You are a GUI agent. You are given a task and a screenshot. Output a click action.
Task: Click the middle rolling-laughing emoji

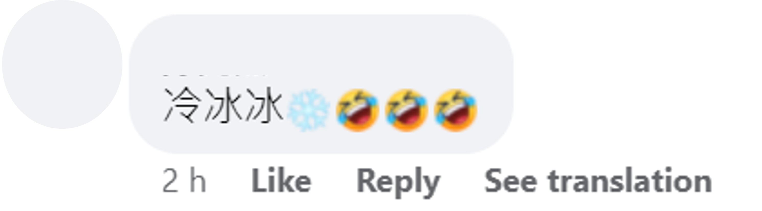(406, 110)
